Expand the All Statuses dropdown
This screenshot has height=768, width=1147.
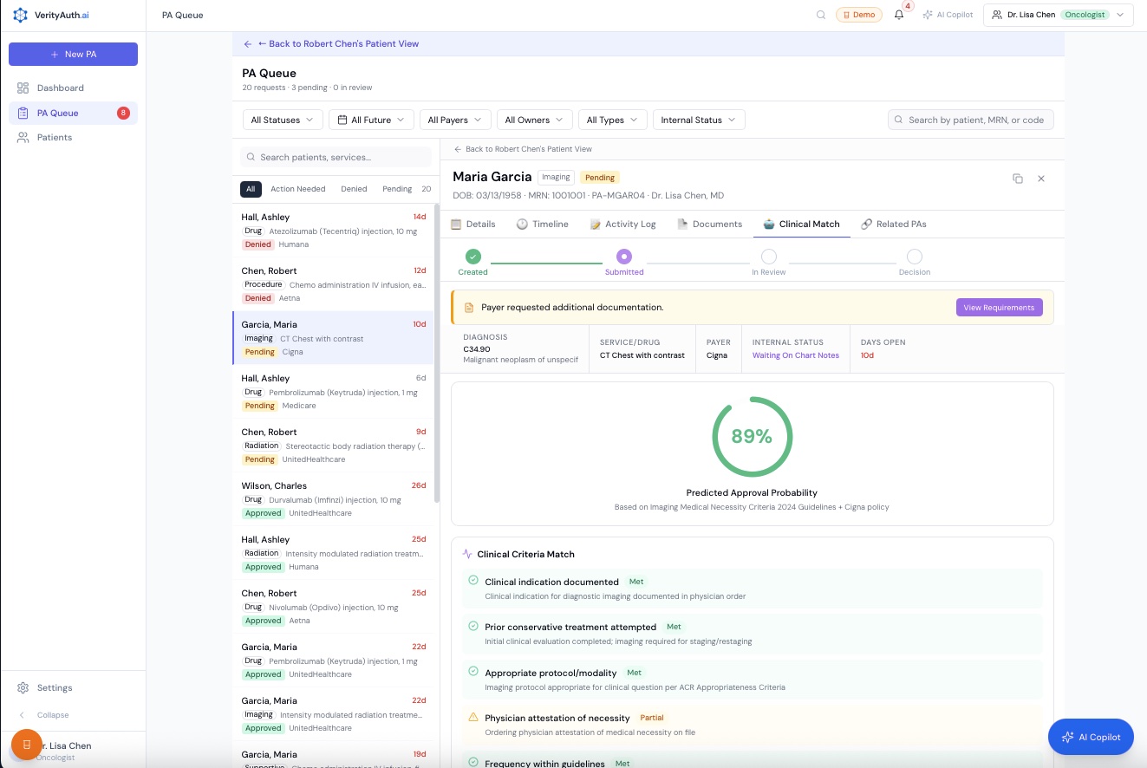tap(282, 120)
